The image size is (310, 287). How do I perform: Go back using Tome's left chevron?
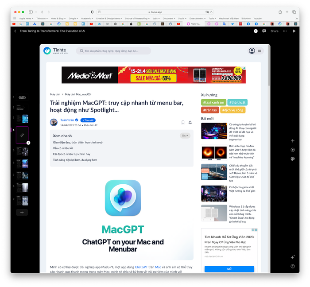tap(15, 31)
